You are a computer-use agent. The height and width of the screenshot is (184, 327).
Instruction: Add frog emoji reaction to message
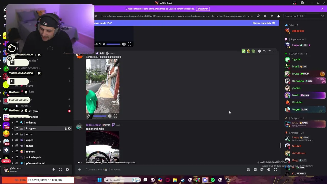253,51
